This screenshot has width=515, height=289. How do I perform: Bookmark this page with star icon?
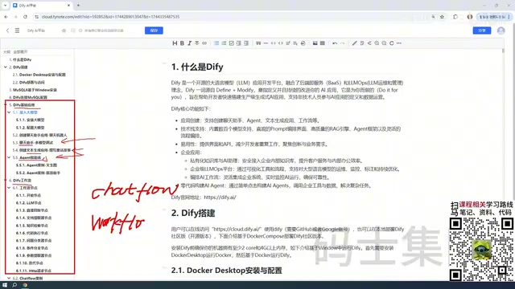(x=442, y=17)
